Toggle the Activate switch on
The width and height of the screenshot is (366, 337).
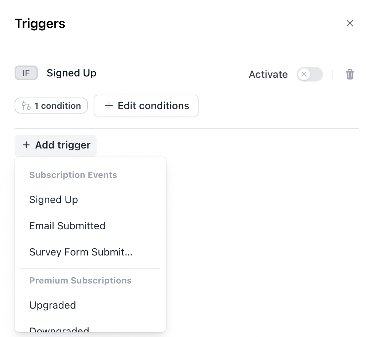[x=309, y=74]
